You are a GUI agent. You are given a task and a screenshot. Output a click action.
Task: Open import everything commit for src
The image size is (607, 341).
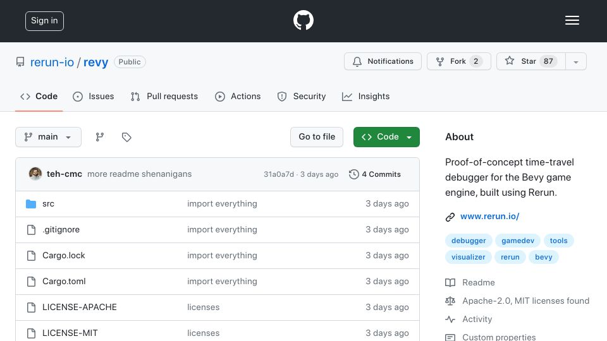click(x=222, y=204)
